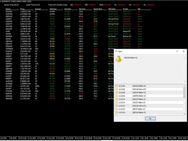Click the Pivots column header

click(125, 9)
